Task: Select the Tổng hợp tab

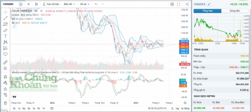Action: 208,11
